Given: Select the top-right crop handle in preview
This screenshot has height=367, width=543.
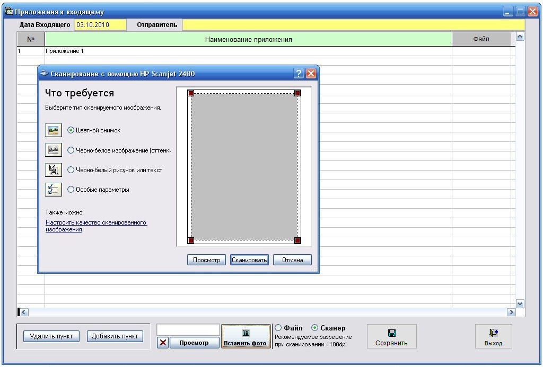Looking at the screenshot, I should coord(297,93).
